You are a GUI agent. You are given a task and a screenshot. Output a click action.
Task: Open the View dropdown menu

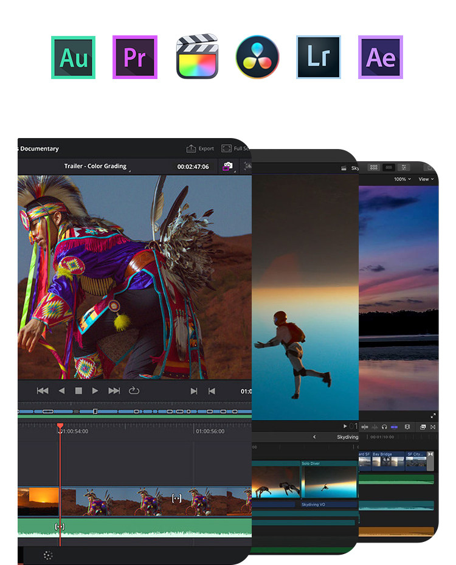426,179
